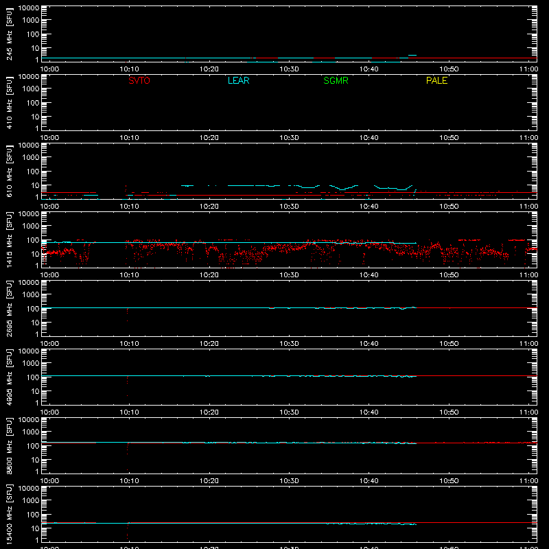Select the 4995 MHz [SFU] axis title
The image size is (549, 549).
point(10,377)
